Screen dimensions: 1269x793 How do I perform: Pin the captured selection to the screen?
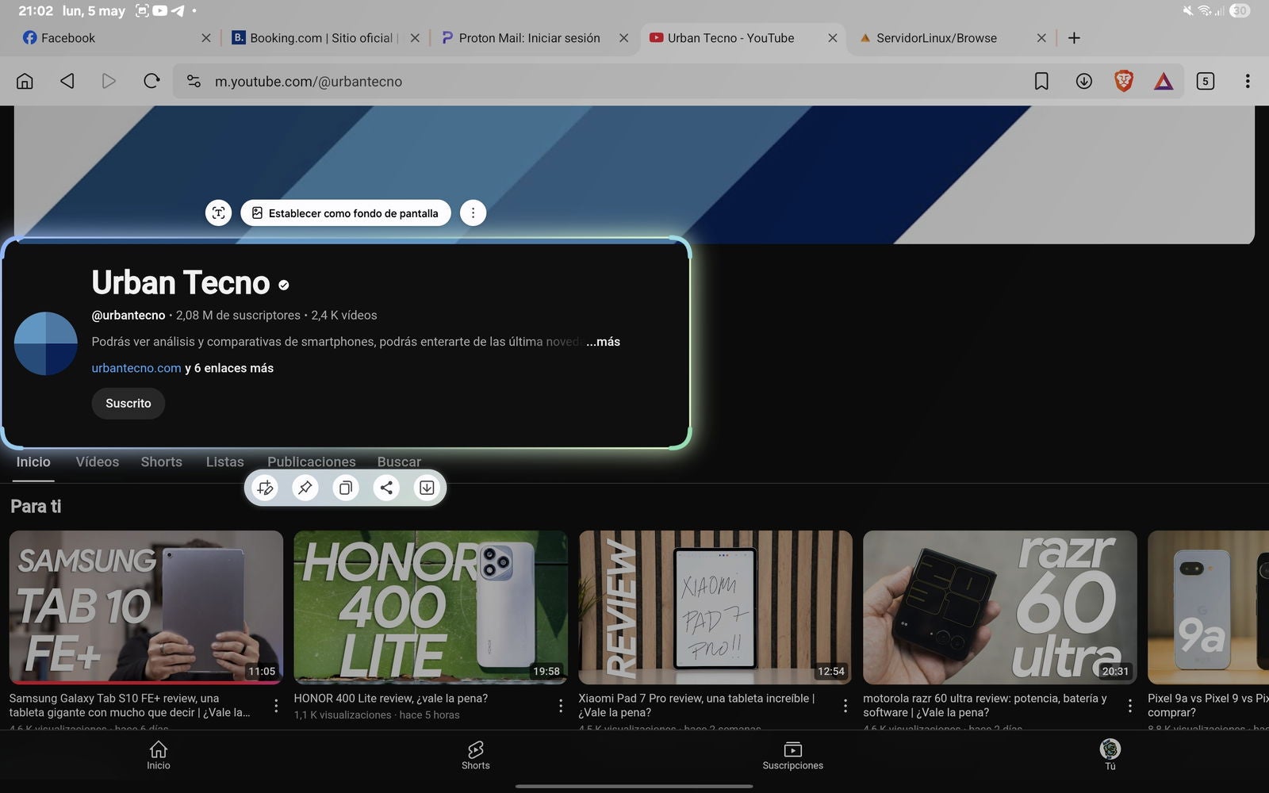pyautogui.click(x=305, y=488)
